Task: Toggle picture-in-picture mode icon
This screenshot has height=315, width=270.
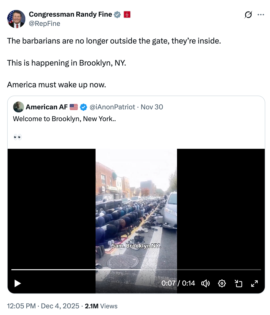Action: [x=238, y=283]
